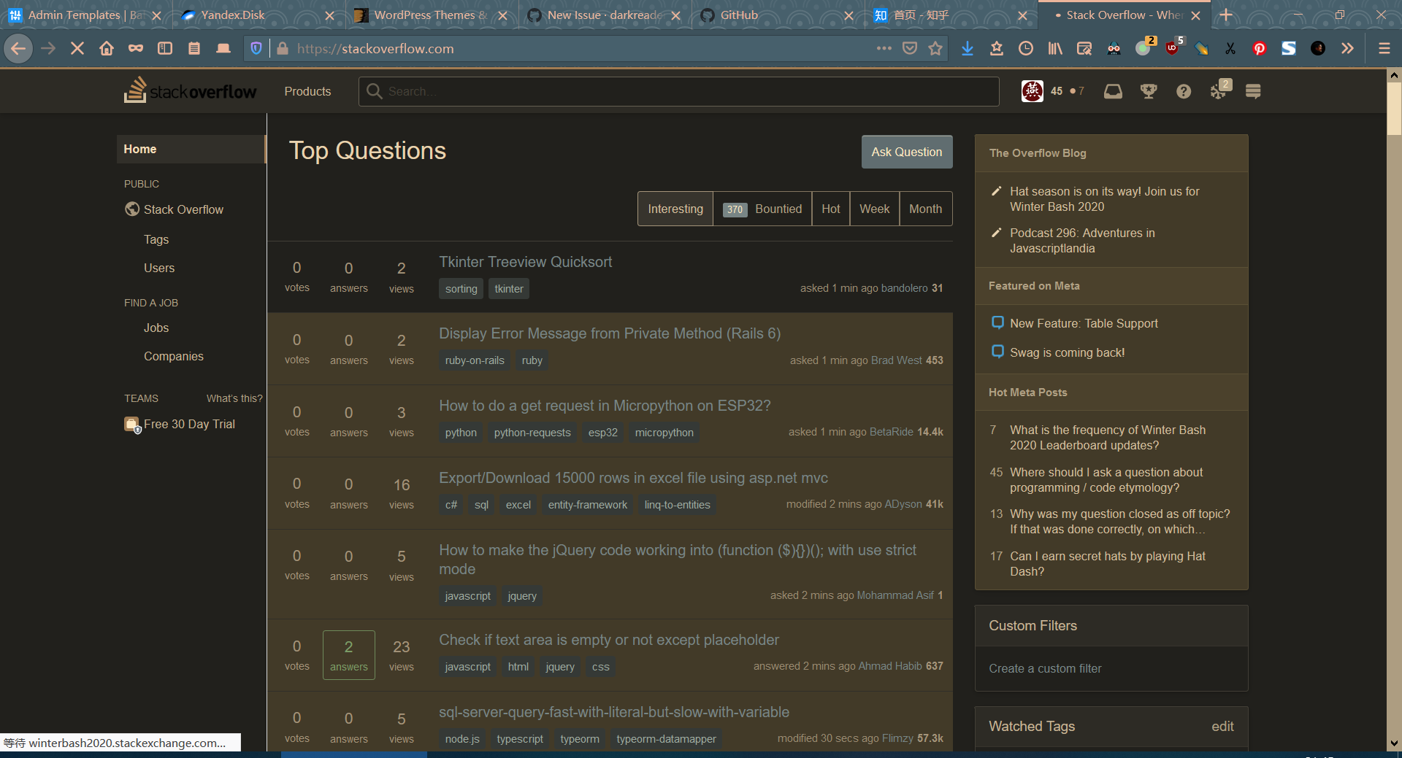Click the Ask Question button
The width and height of the screenshot is (1402, 758).
point(906,152)
